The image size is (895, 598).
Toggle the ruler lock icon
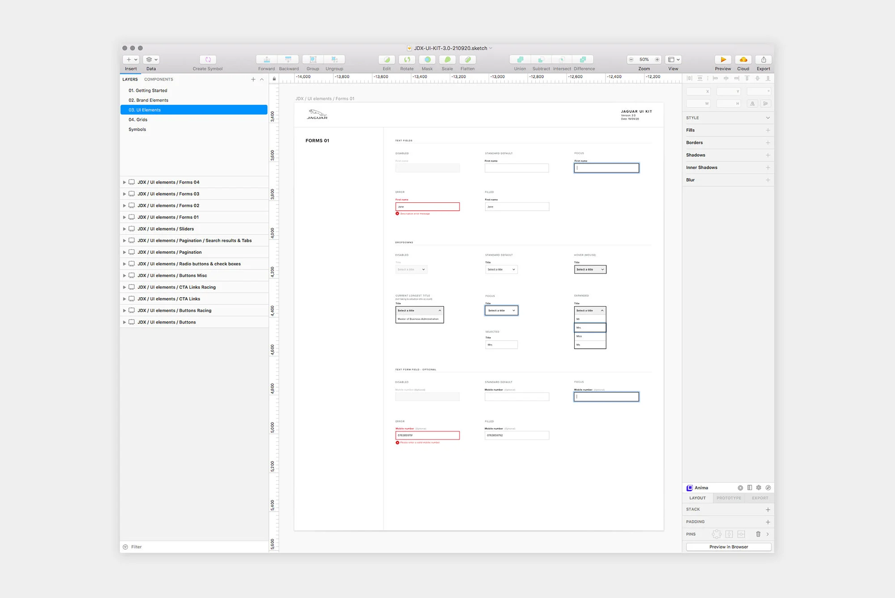[274, 79]
